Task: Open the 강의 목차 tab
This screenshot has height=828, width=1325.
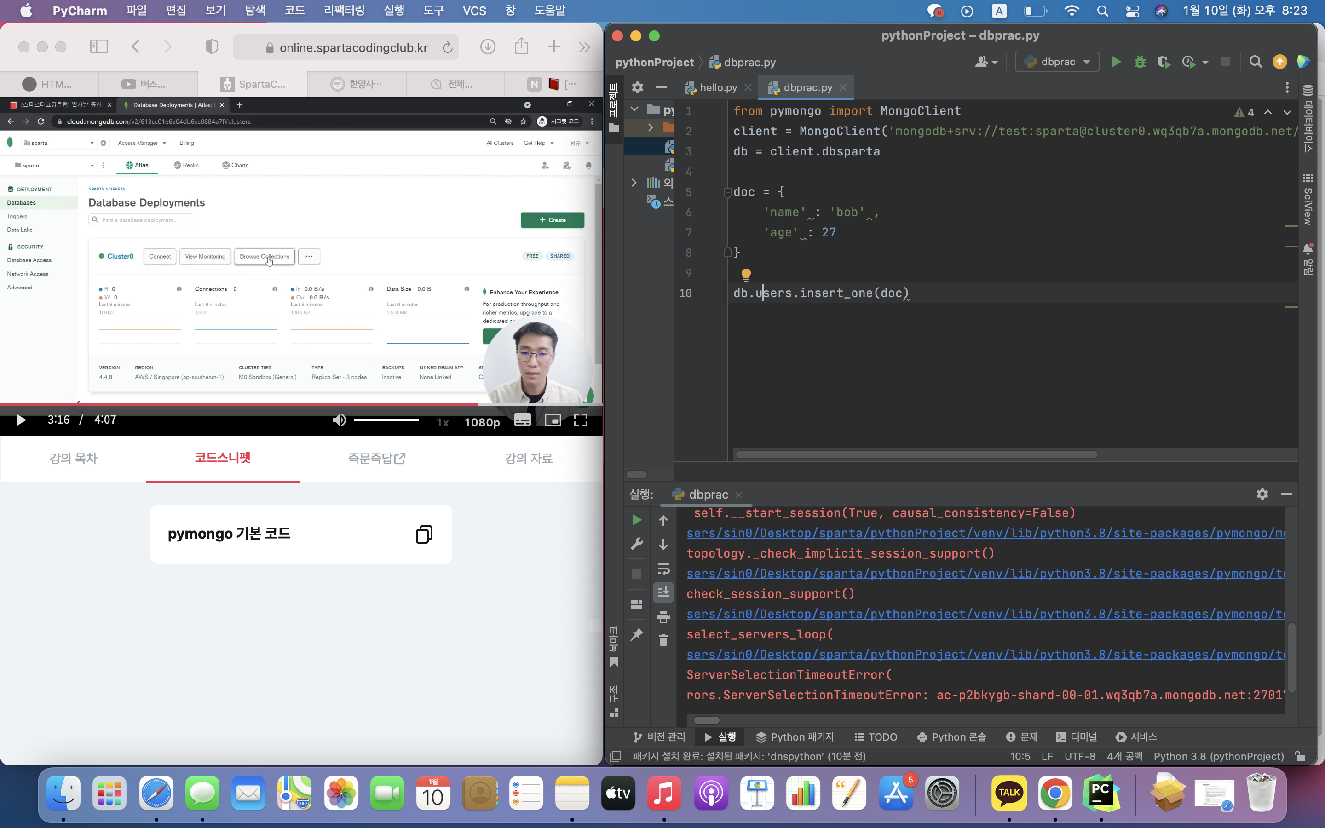Action: point(73,458)
